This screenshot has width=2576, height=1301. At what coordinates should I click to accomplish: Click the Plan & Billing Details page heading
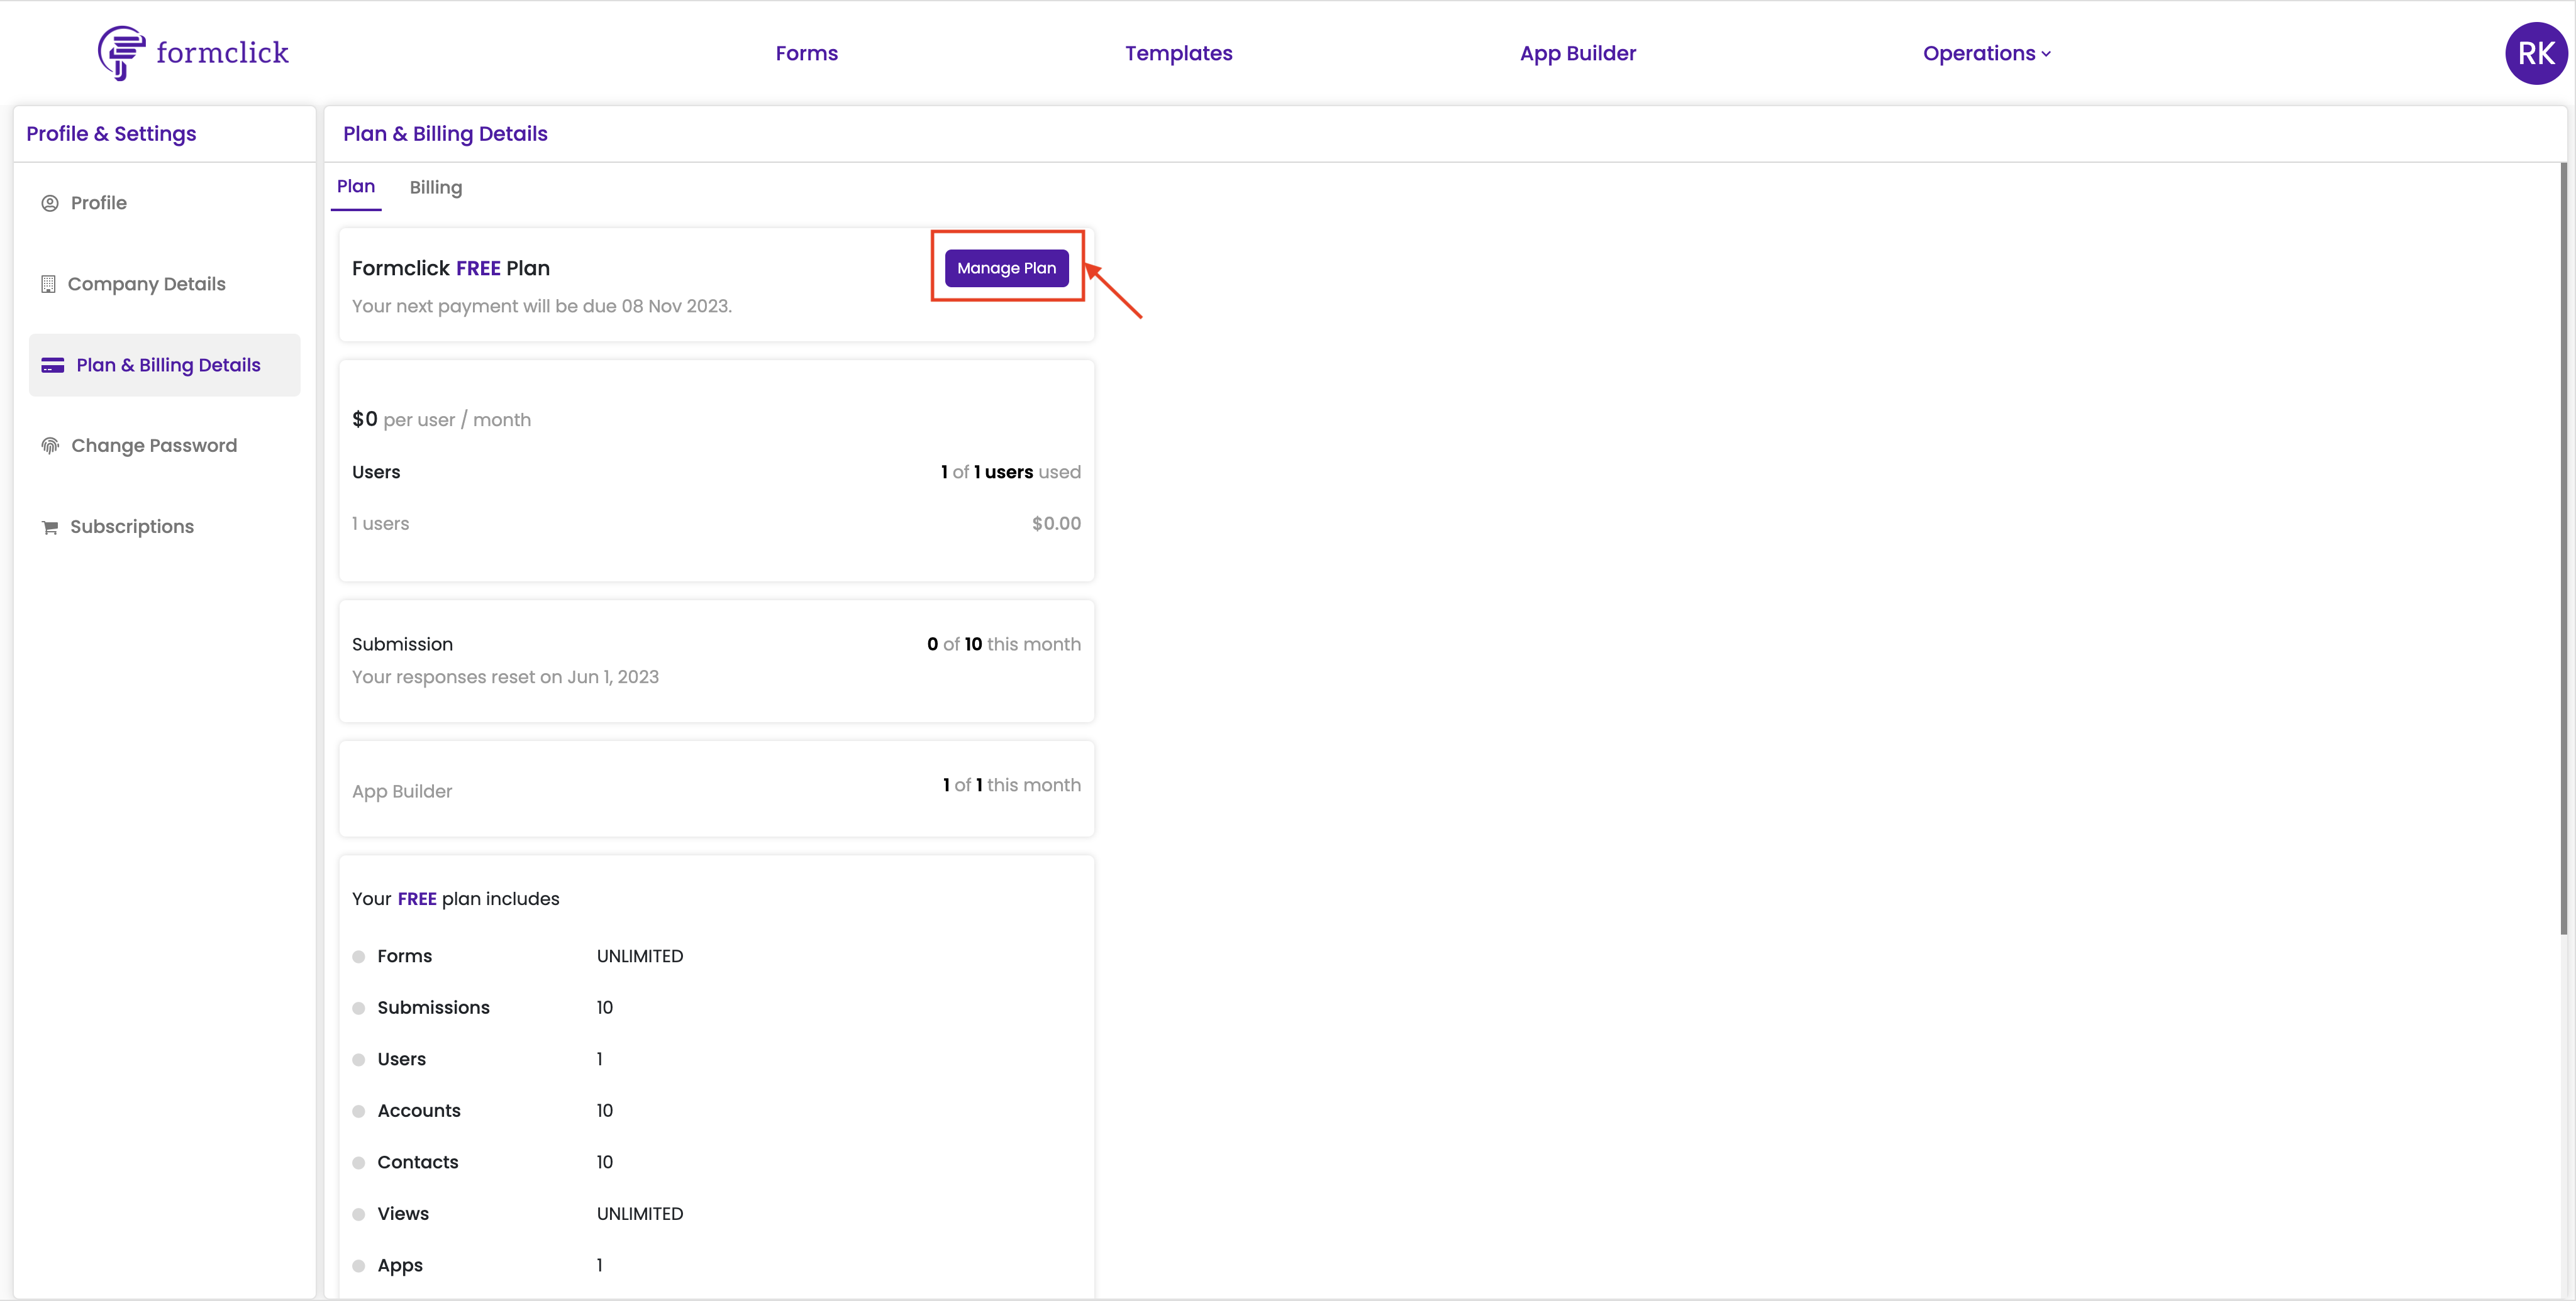point(445,134)
